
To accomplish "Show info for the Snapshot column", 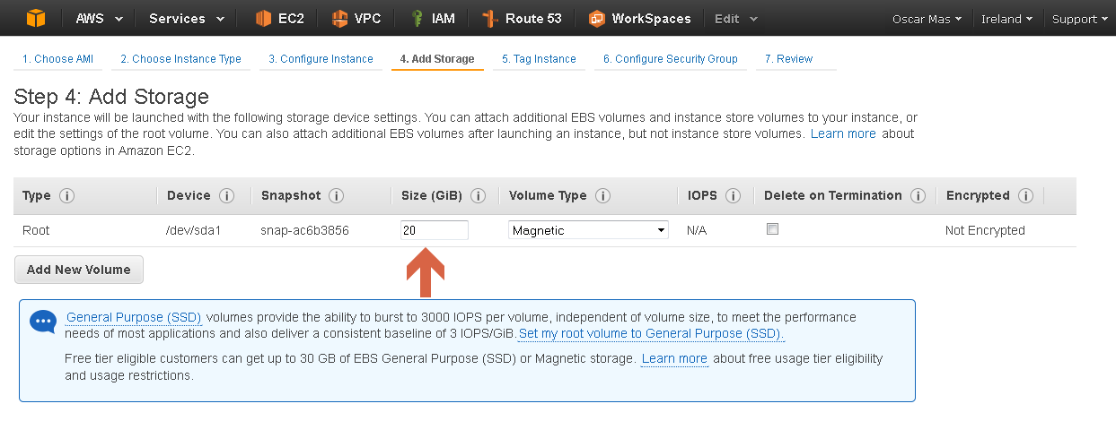I will coord(337,196).
